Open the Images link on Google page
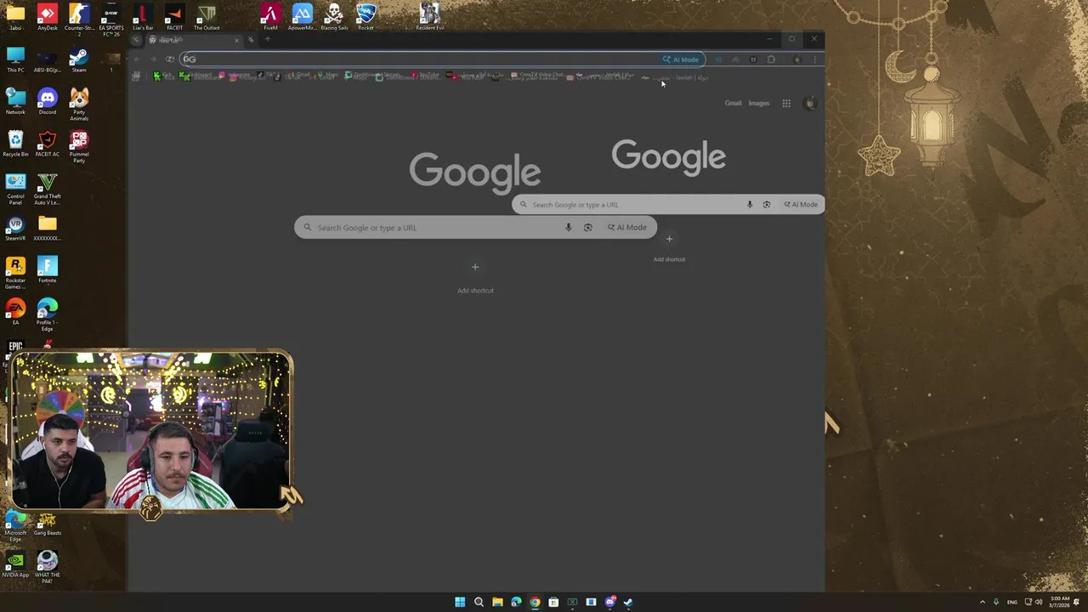 (x=758, y=104)
